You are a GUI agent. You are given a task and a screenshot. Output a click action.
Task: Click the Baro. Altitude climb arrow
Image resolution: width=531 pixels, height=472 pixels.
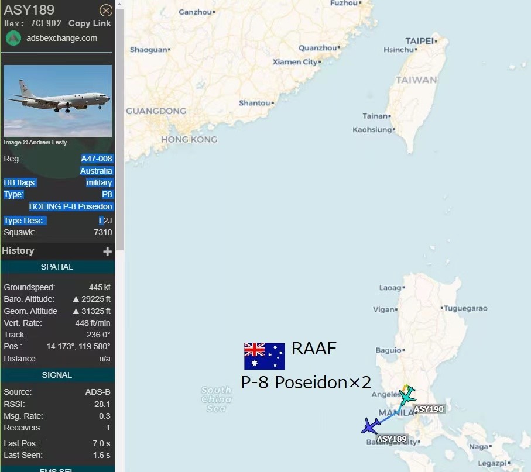pyautogui.click(x=76, y=299)
